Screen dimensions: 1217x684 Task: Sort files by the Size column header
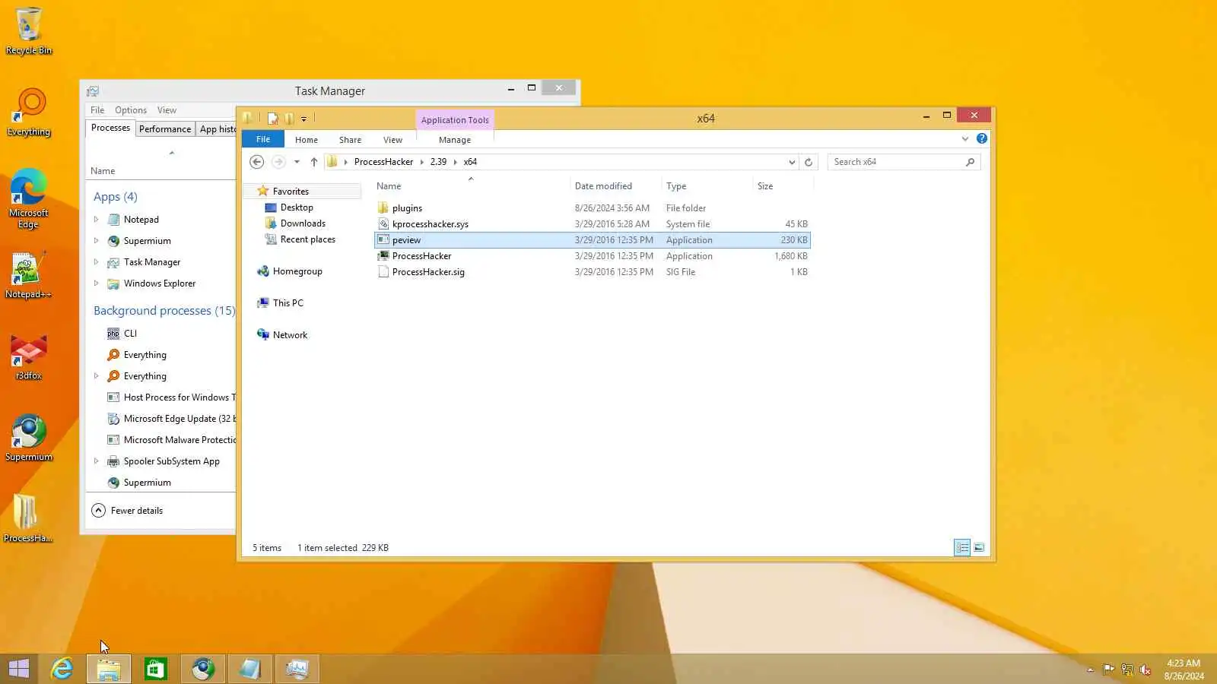(783, 186)
